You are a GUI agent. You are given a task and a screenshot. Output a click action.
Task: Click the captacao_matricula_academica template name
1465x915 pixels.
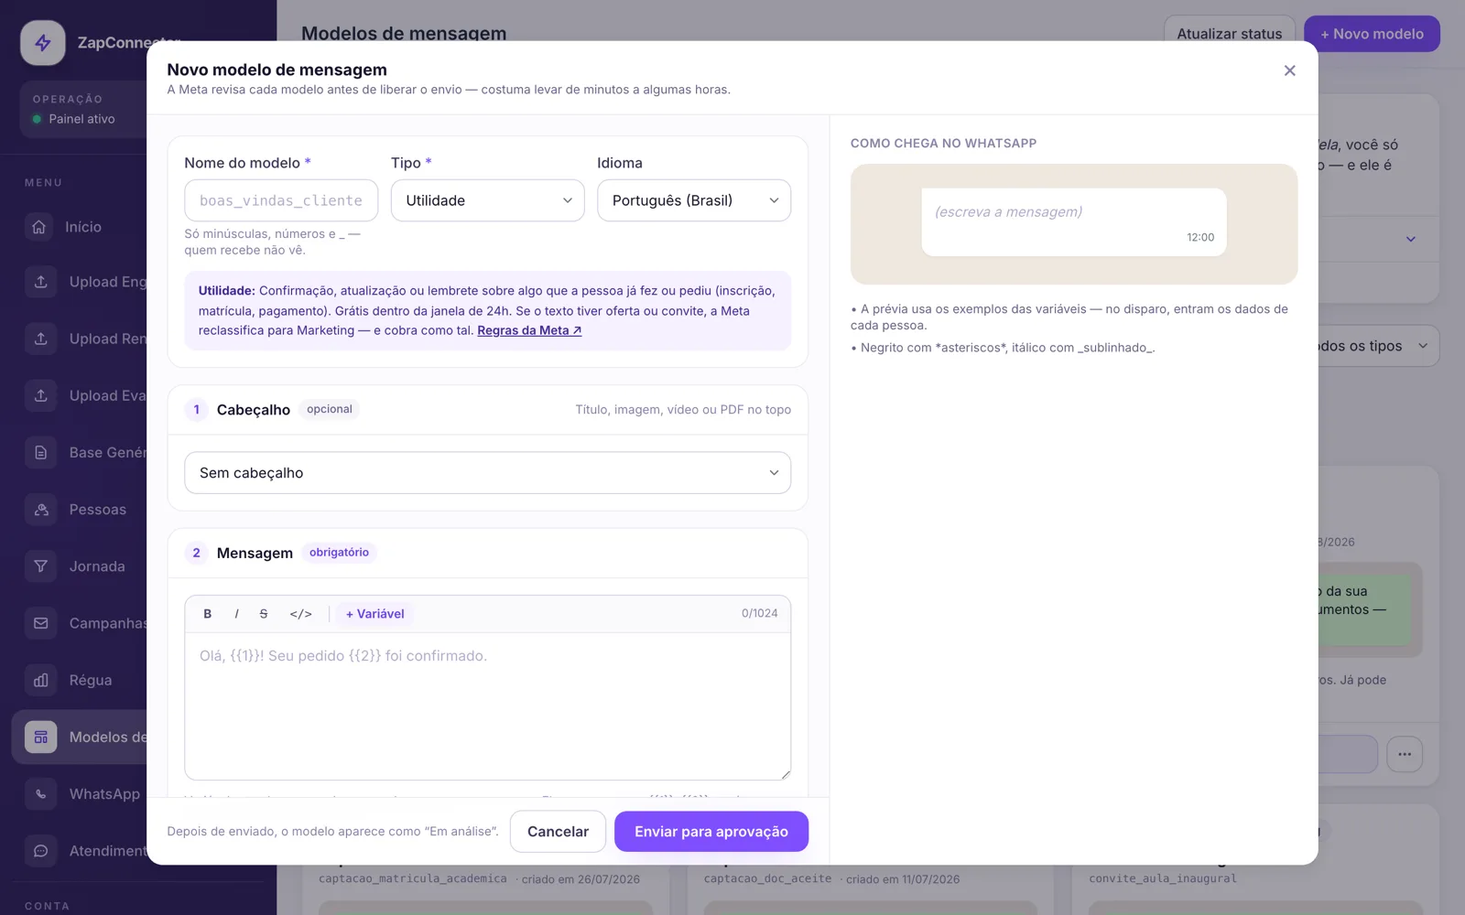413,878
